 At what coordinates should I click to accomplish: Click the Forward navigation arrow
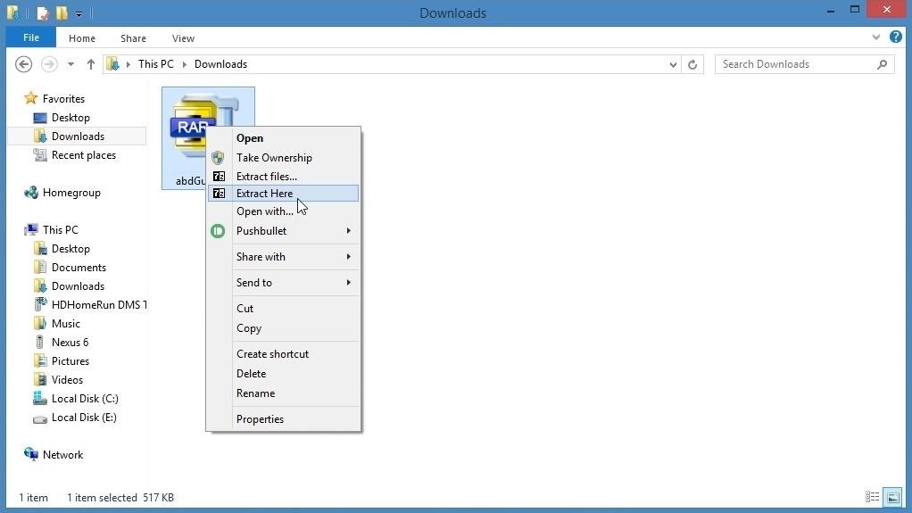pos(49,64)
